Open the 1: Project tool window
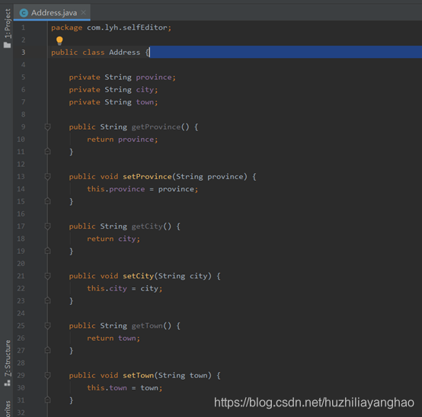Viewport: 422px width, 417px height. tap(8, 24)
